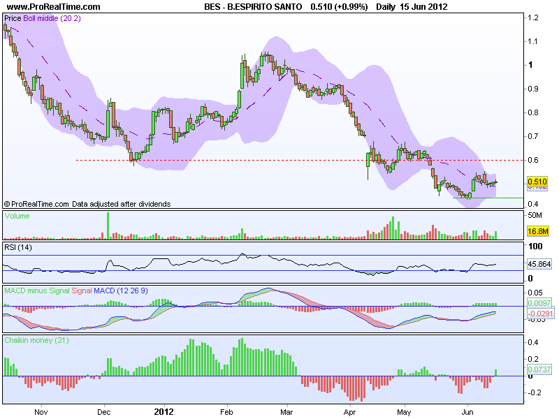Image resolution: width=559 pixels, height=419 pixels.
Task: Click the 16.8M volume value box
Action: 537,231
